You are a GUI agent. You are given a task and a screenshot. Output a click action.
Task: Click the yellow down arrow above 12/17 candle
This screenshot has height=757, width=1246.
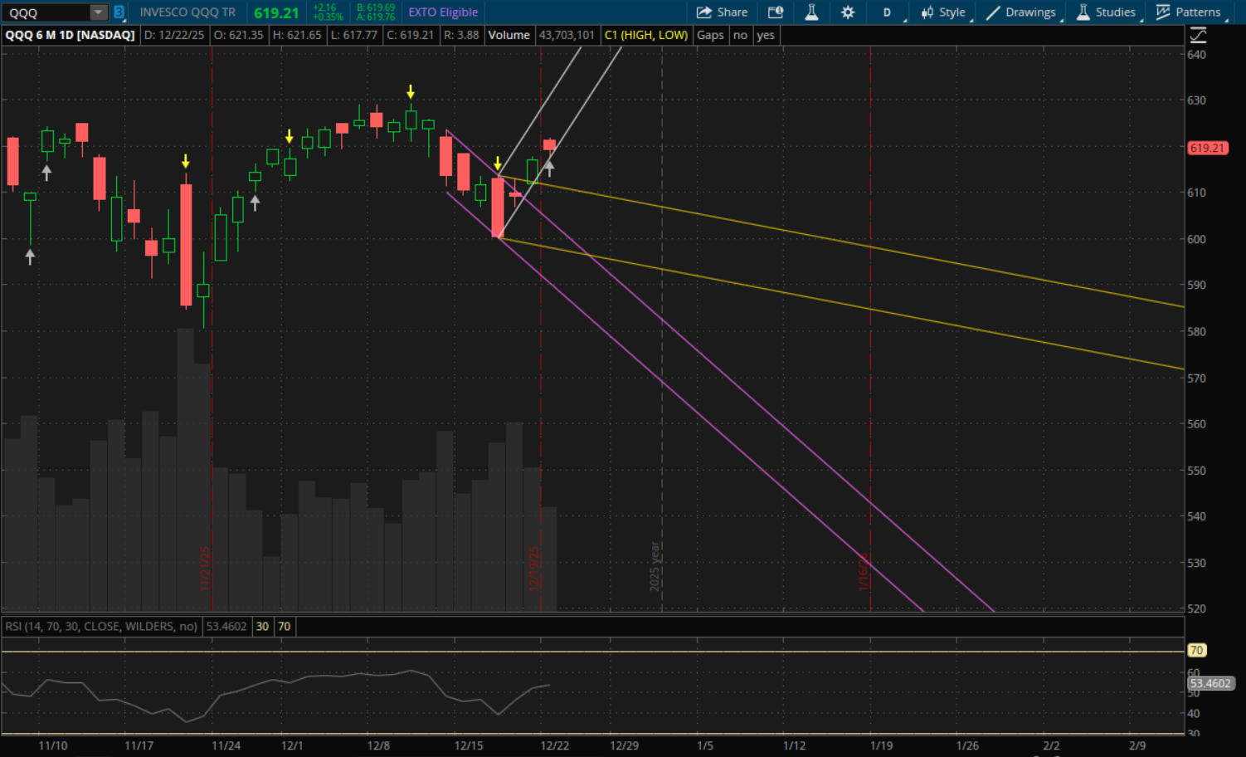pos(498,164)
